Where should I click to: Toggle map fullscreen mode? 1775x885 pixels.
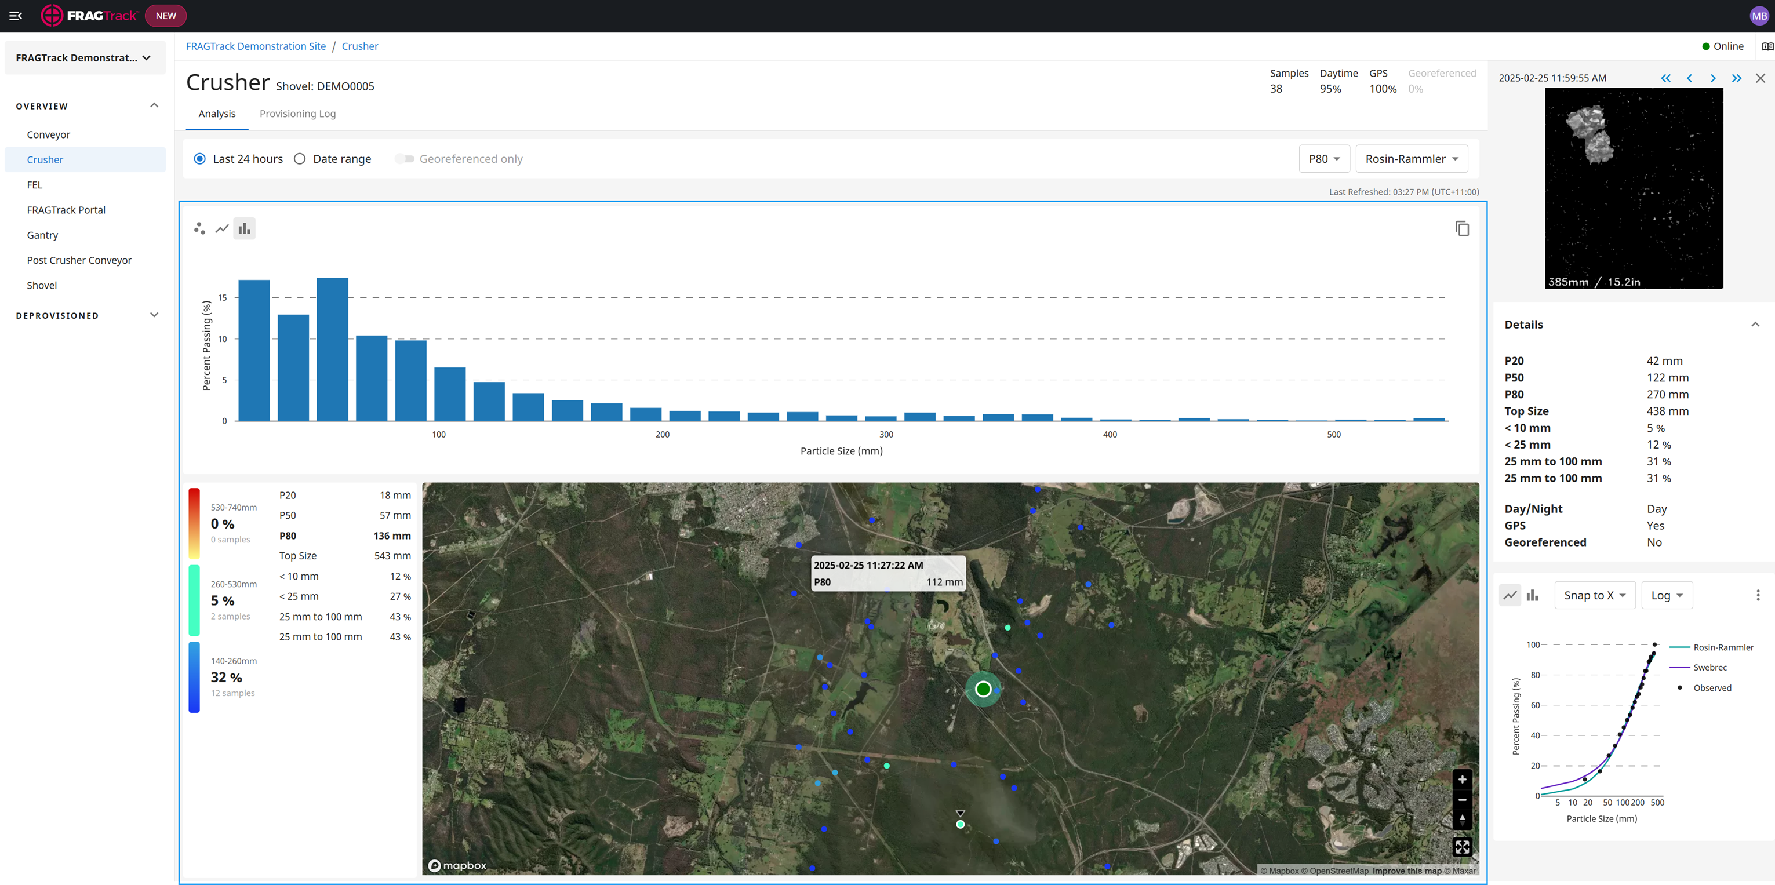pyautogui.click(x=1462, y=846)
